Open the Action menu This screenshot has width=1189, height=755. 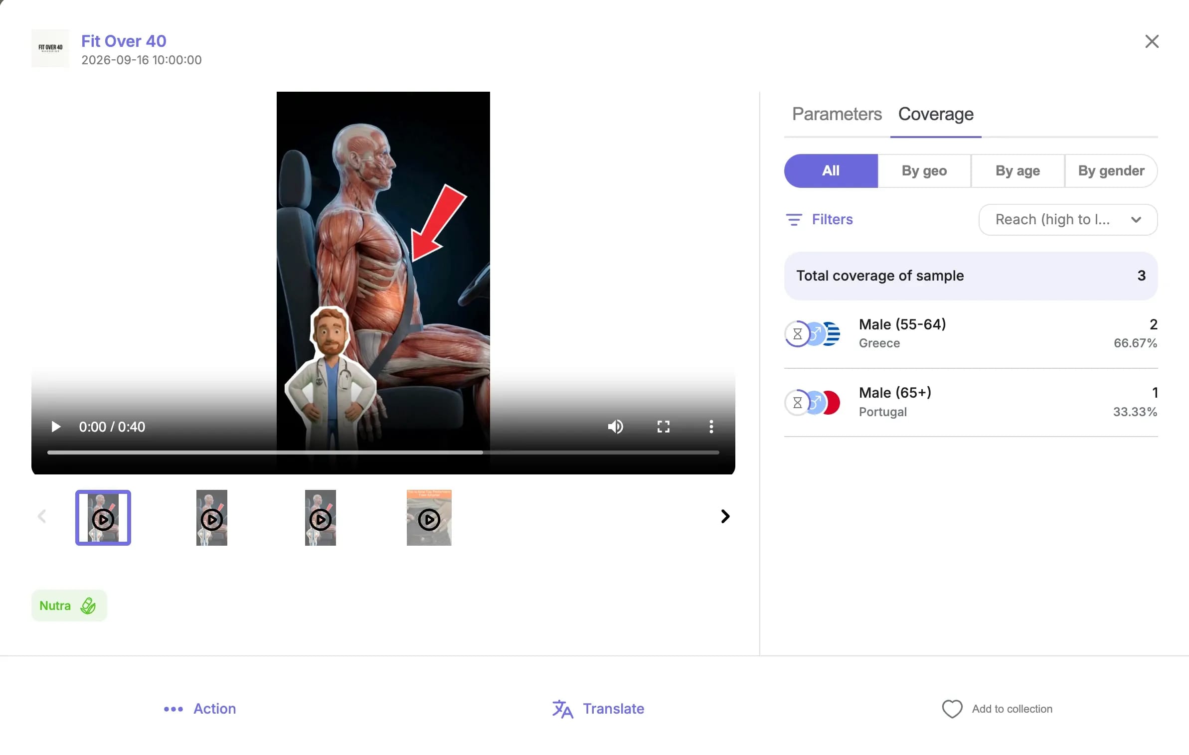pos(200,709)
